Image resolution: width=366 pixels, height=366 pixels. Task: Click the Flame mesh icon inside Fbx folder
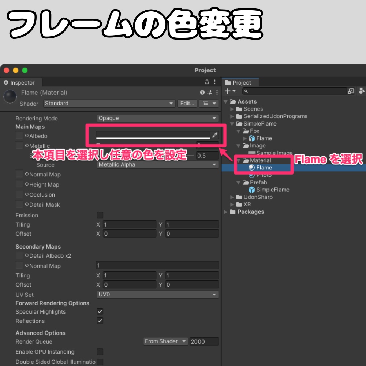click(x=252, y=138)
